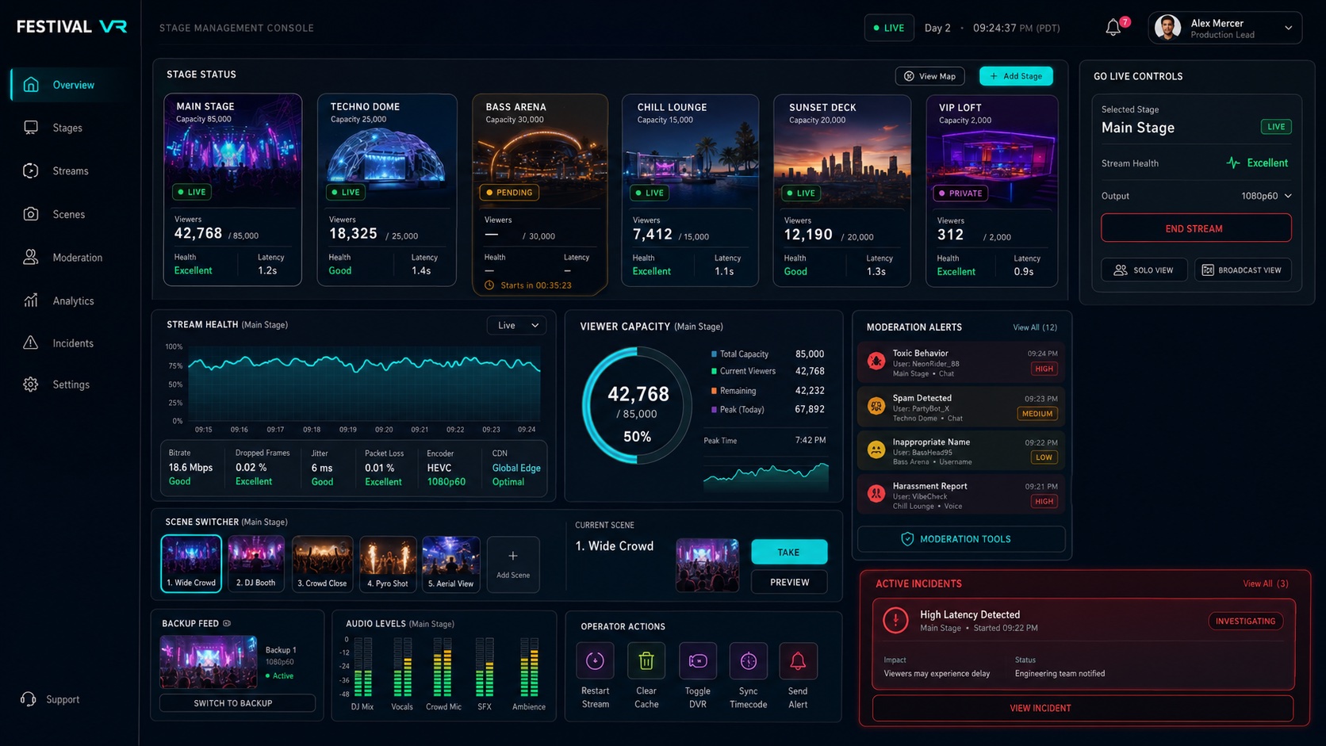This screenshot has width=1326, height=746.
Task: Open the notifications bell
Action: [1113, 28]
